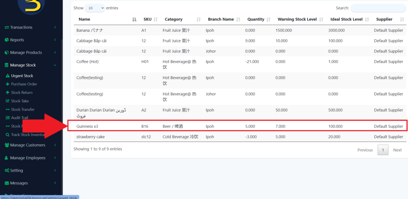Click the Previous pagination button
The width and height of the screenshot is (408, 199).
[x=365, y=150]
